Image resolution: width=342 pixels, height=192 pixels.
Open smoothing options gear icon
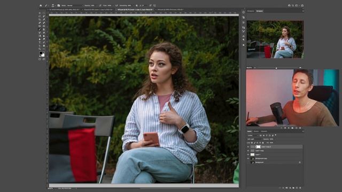136,6
